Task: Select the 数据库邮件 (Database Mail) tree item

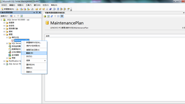Action: pyautogui.click(x=16, y=49)
